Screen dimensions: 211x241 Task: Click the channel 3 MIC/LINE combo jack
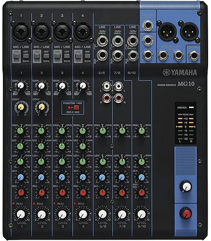62,31
